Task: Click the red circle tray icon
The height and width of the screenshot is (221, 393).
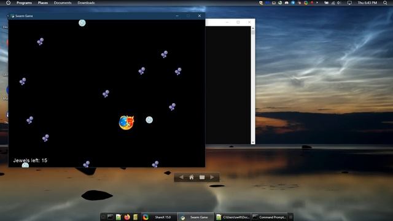Action: (312, 2)
